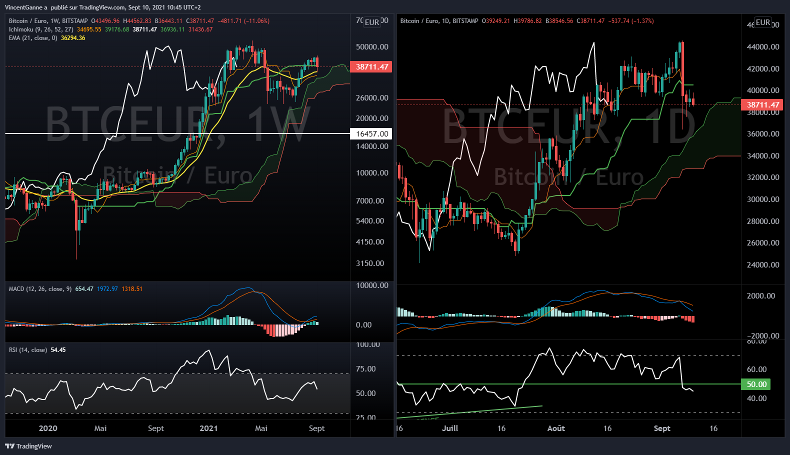The image size is (790, 455).
Task: Click the RSI (14, close) legend label
Action: 28,350
